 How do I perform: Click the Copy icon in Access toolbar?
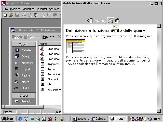(x=49, y=15)
